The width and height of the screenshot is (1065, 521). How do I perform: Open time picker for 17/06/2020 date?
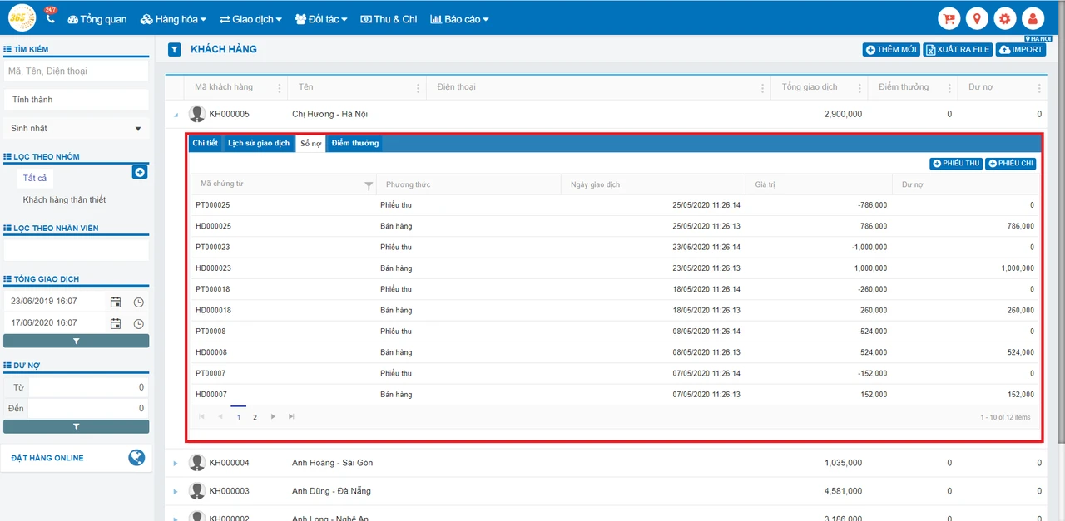click(139, 323)
